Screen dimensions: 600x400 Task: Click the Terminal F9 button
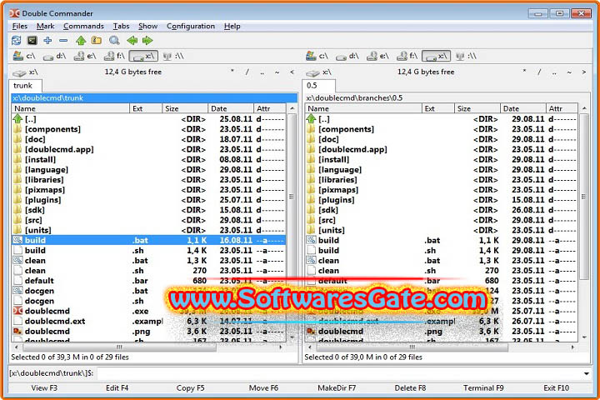point(483,387)
